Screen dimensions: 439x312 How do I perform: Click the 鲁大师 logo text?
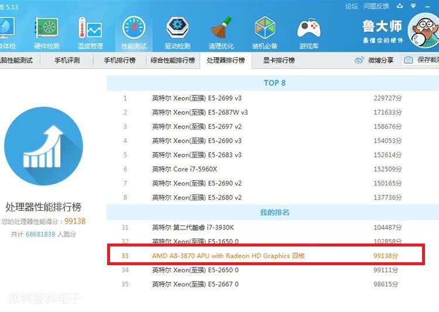(382, 26)
